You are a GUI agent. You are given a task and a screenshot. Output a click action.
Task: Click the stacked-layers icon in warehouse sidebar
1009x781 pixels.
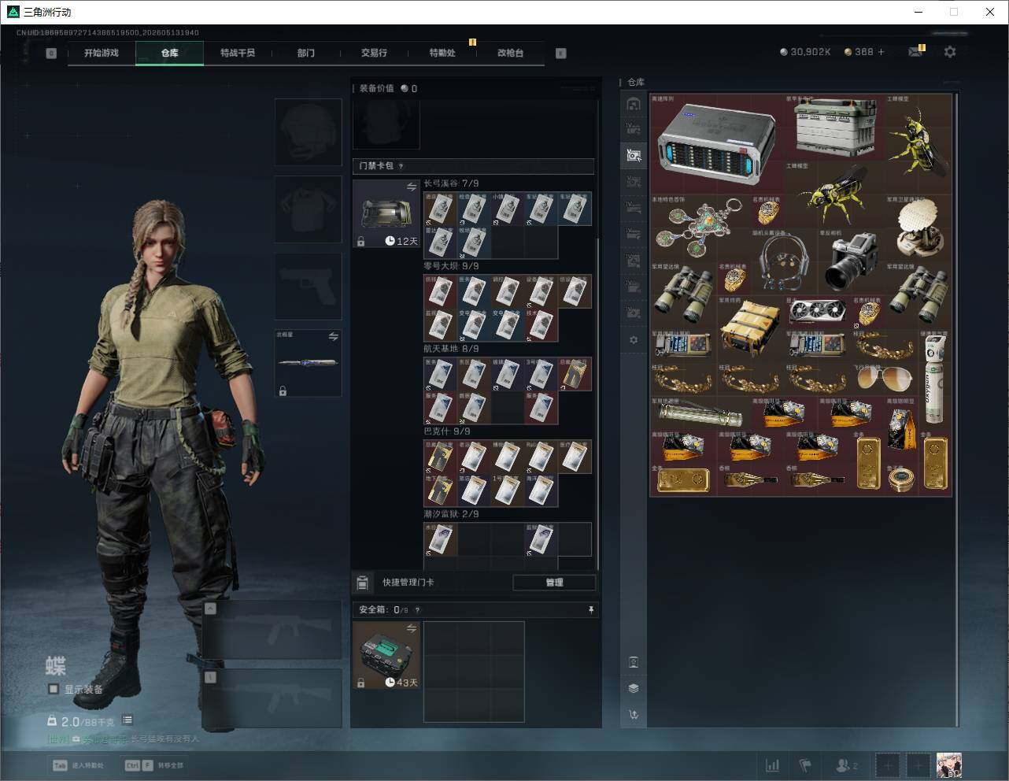634,688
